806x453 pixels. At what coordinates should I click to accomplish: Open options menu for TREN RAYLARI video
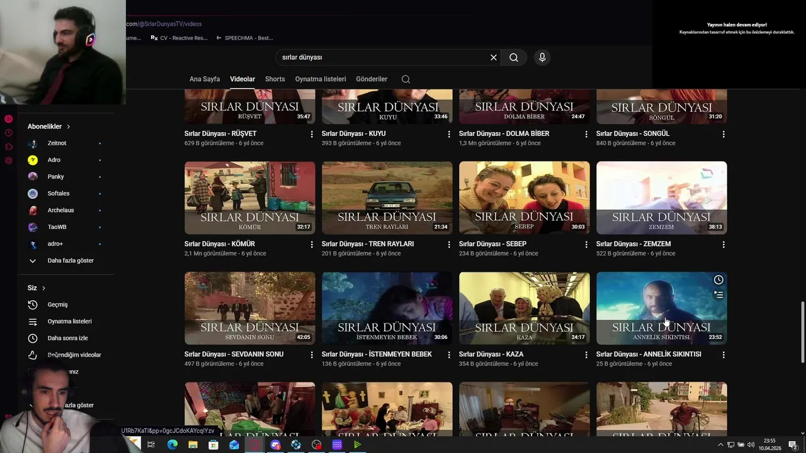[x=449, y=244]
